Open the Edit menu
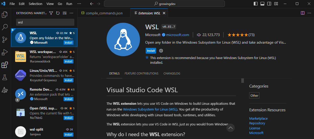Screen dimensions: 314x139 [22, 4]
